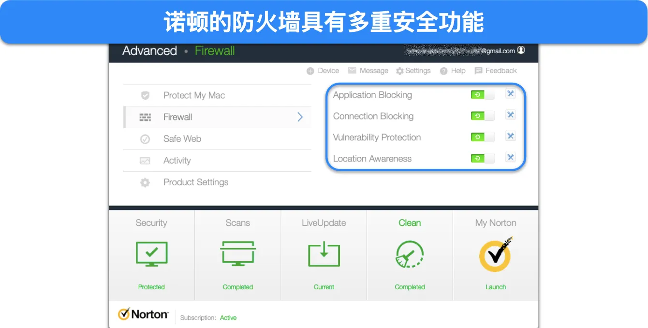Click the Application Blocking label
The image size is (648, 328).
point(372,95)
